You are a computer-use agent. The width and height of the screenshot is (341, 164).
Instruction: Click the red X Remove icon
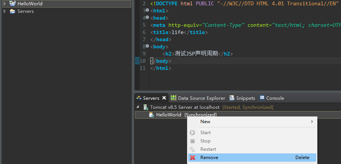pos(192,158)
